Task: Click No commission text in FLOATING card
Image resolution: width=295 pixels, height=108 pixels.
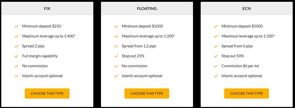Action: [x=134, y=66]
